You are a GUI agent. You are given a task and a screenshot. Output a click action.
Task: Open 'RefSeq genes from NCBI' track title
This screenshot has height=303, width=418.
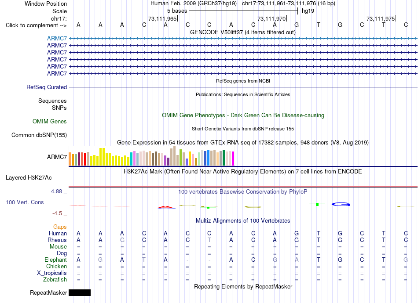(x=243, y=81)
